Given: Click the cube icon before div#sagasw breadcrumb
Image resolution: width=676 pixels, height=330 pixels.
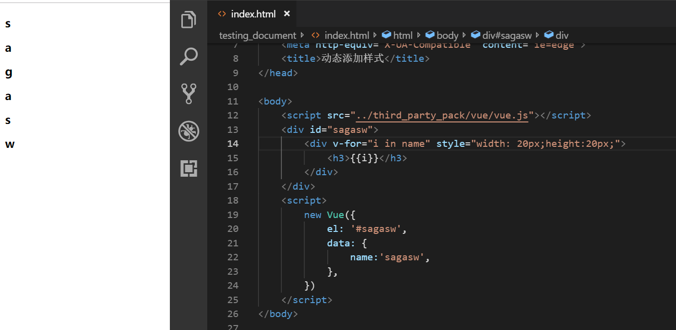Looking at the screenshot, I should pos(475,35).
